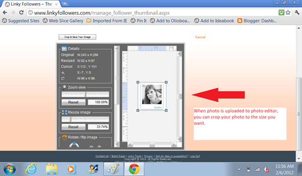Click the Crop & Save Your Image button
Viewport: 302px width, 176px height.
pos(77,37)
